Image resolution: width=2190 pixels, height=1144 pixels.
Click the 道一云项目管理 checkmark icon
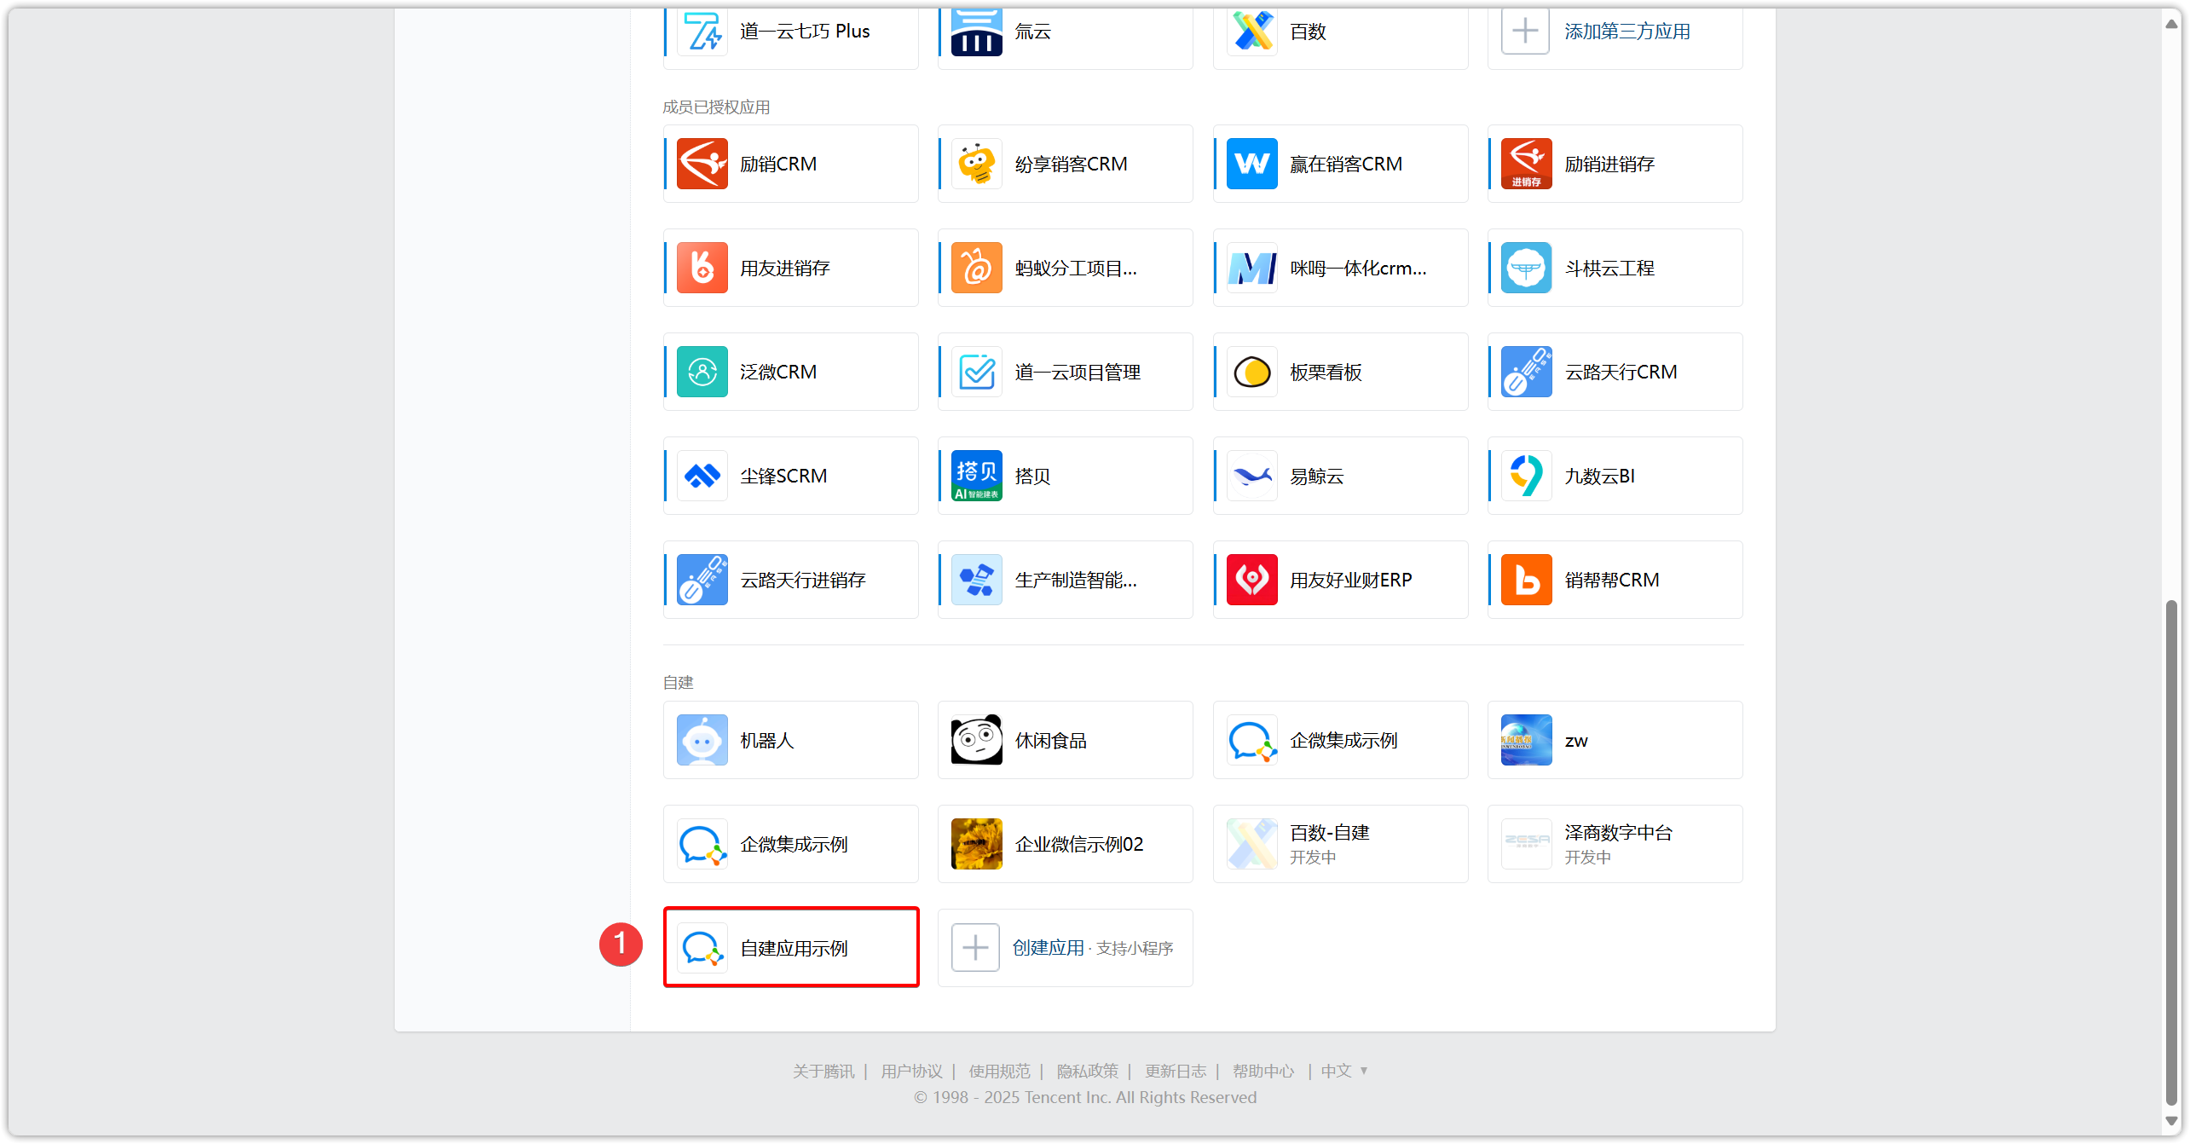pyautogui.click(x=976, y=372)
